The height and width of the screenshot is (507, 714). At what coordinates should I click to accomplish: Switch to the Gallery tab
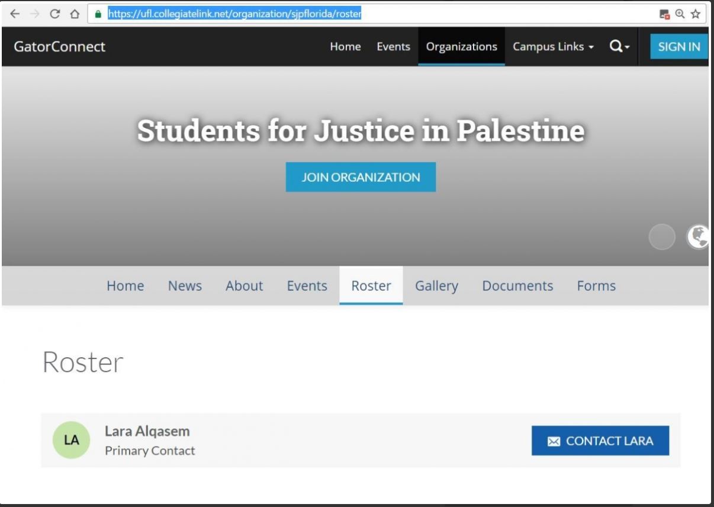(x=436, y=285)
